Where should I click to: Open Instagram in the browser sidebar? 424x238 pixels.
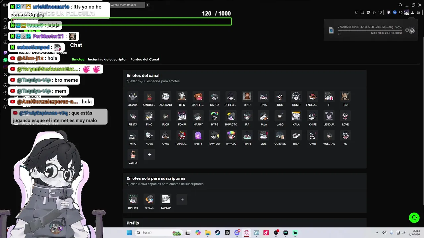coord(5,67)
